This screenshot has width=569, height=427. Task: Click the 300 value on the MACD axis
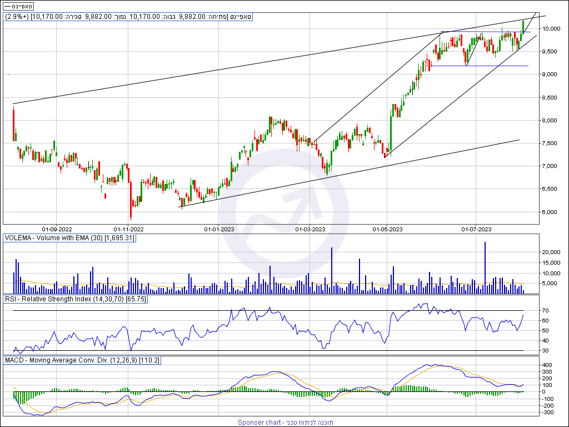click(547, 372)
